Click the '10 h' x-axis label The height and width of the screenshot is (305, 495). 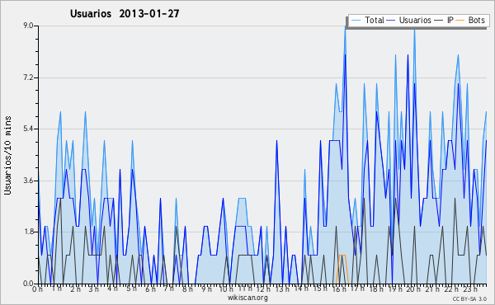click(226, 289)
